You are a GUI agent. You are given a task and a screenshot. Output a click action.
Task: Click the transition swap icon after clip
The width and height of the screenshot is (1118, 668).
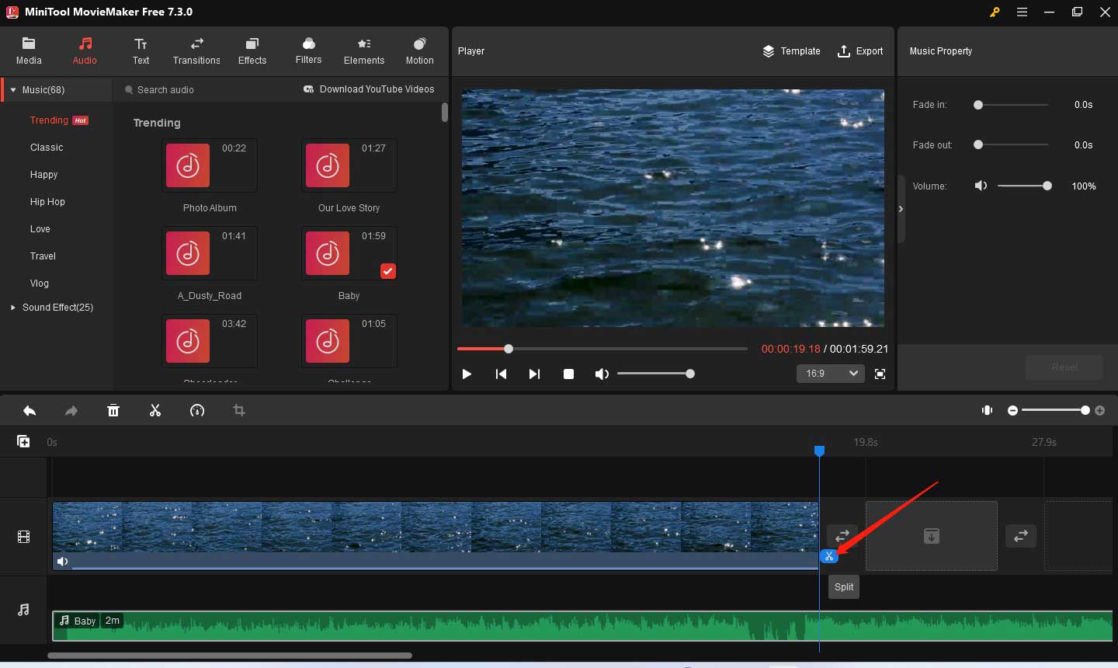[842, 536]
